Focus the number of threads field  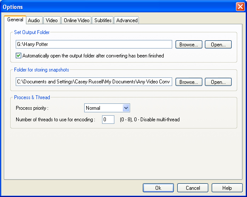click(108, 120)
